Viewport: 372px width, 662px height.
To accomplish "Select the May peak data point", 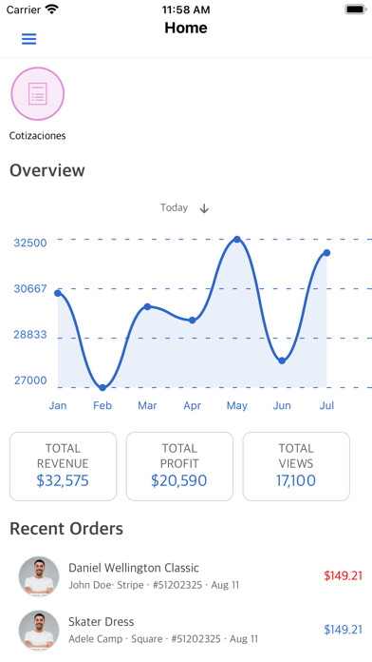I will [237, 240].
